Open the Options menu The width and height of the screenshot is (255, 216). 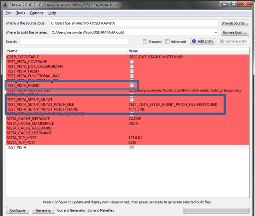[36, 13]
